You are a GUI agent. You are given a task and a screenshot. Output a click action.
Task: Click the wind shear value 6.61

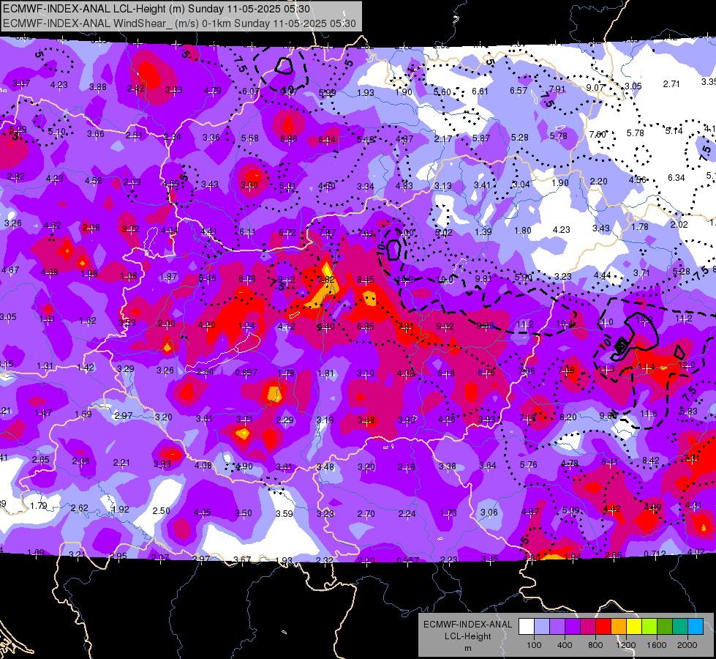pyautogui.click(x=480, y=92)
